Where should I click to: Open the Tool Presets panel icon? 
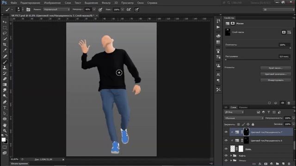pyautogui.click(x=218, y=89)
